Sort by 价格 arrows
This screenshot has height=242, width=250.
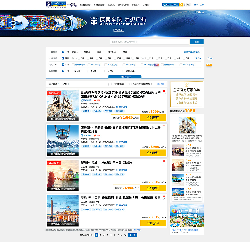[68, 84]
